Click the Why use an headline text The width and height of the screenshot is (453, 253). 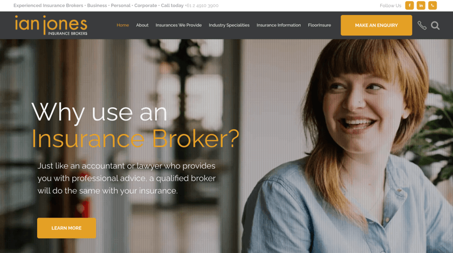(x=99, y=113)
